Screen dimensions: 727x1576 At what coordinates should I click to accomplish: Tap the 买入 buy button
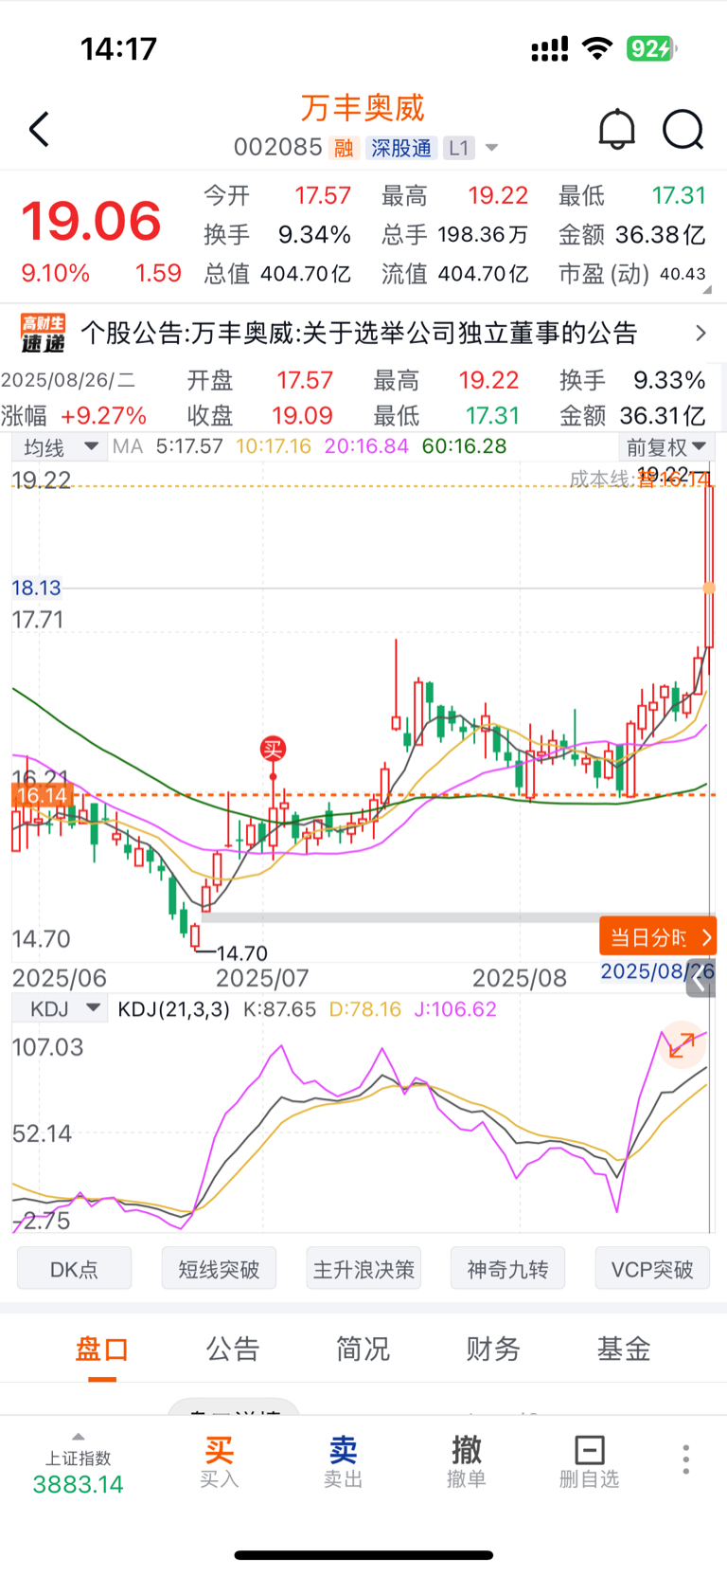tap(219, 1462)
